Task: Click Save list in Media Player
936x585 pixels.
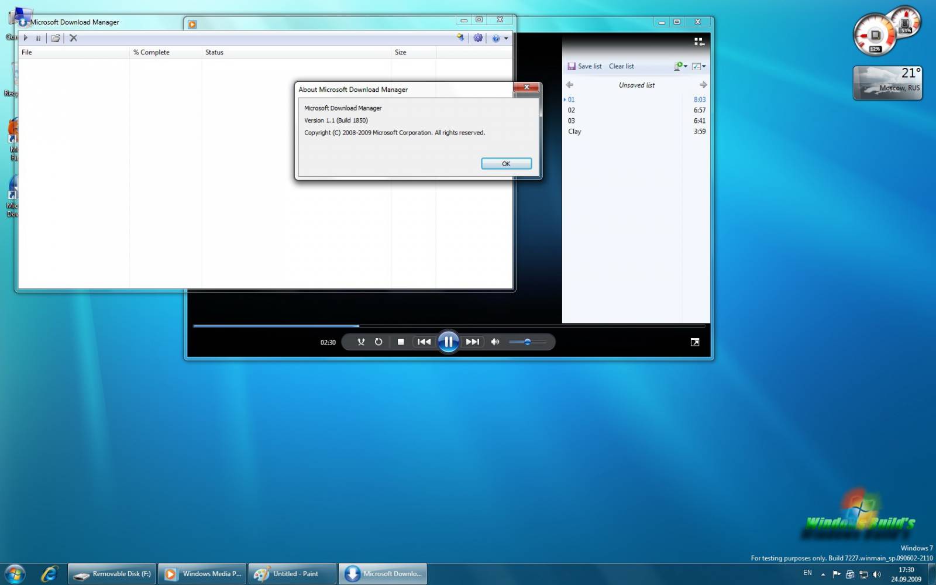Action: [x=584, y=66]
